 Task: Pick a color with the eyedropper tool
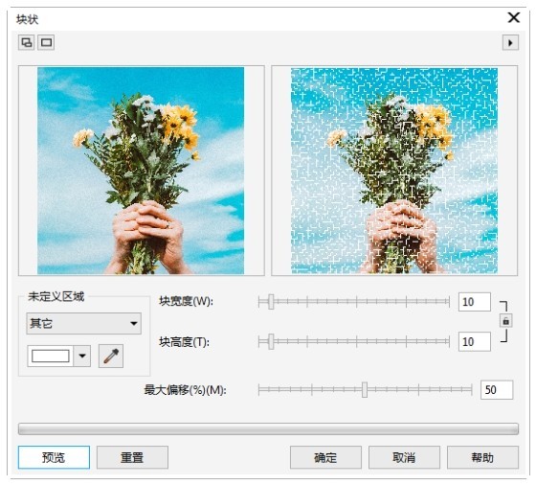pos(111,357)
